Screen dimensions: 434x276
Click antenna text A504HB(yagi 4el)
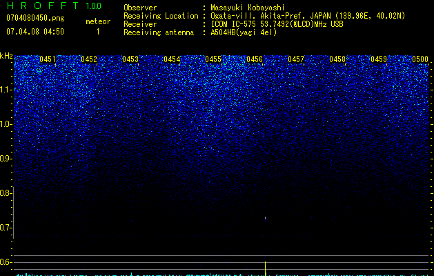[x=244, y=32]
